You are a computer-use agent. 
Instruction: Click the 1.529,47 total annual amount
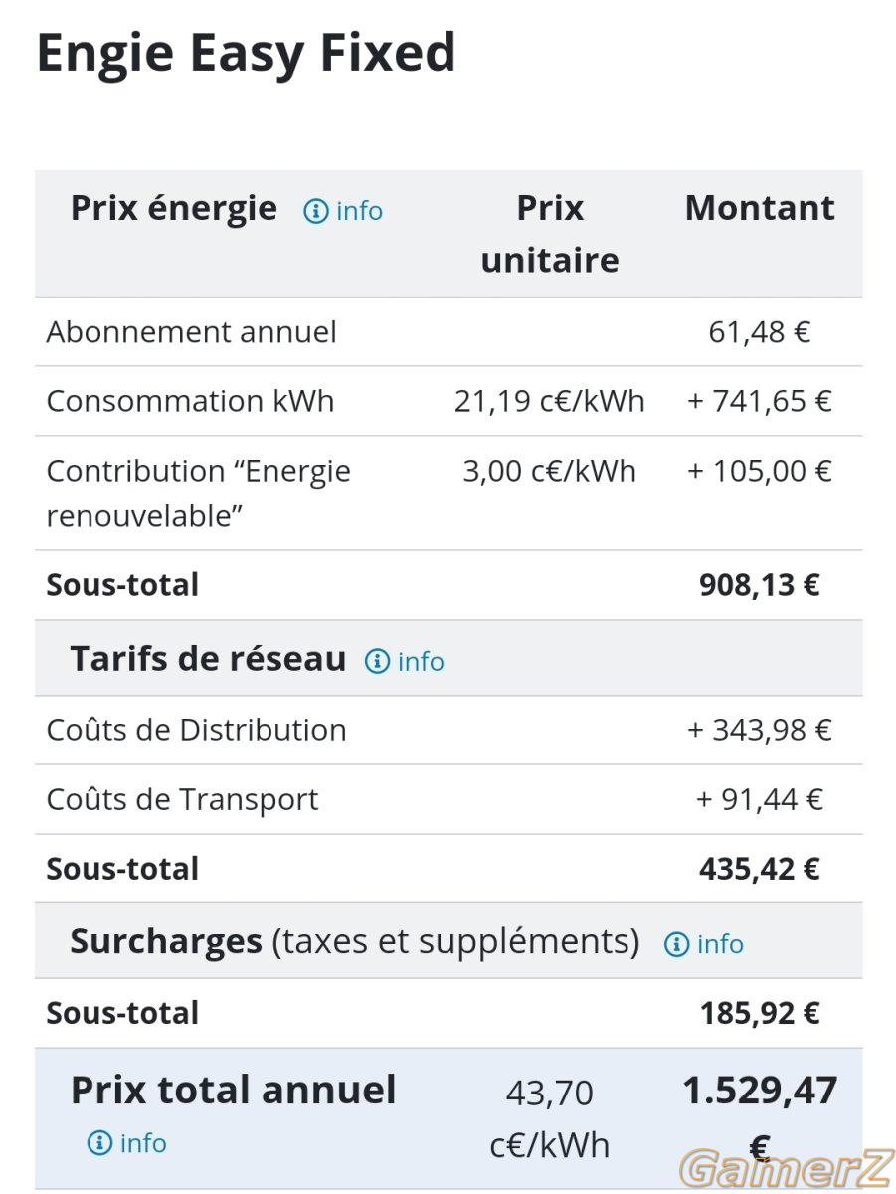tap(760, 1092)
